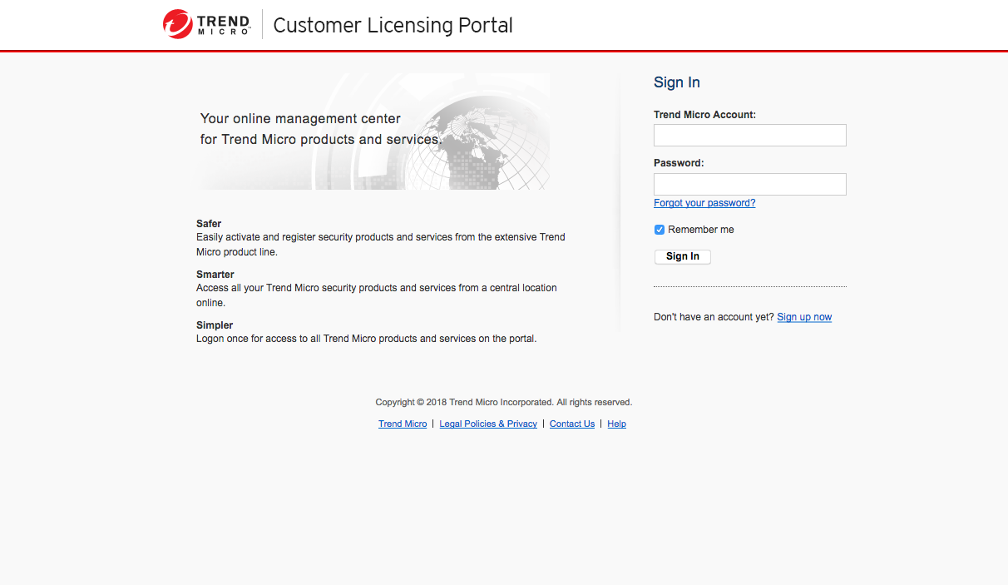Click the Remember me label text

tap(700, 230)
